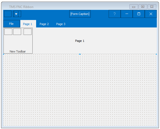160x129 pixels.
Task: Click the empty quick access button left of the arrow
Action: tap(8, 14)
